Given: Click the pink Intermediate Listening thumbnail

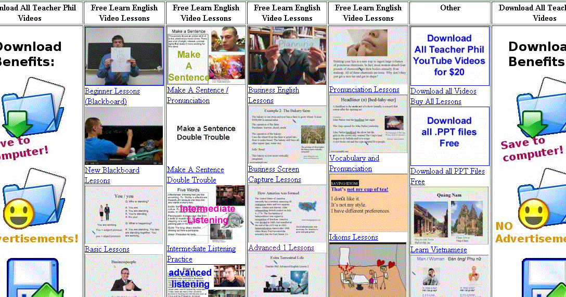Looking at the screenshot, I should pyautogui.click(x=206, y=214).
